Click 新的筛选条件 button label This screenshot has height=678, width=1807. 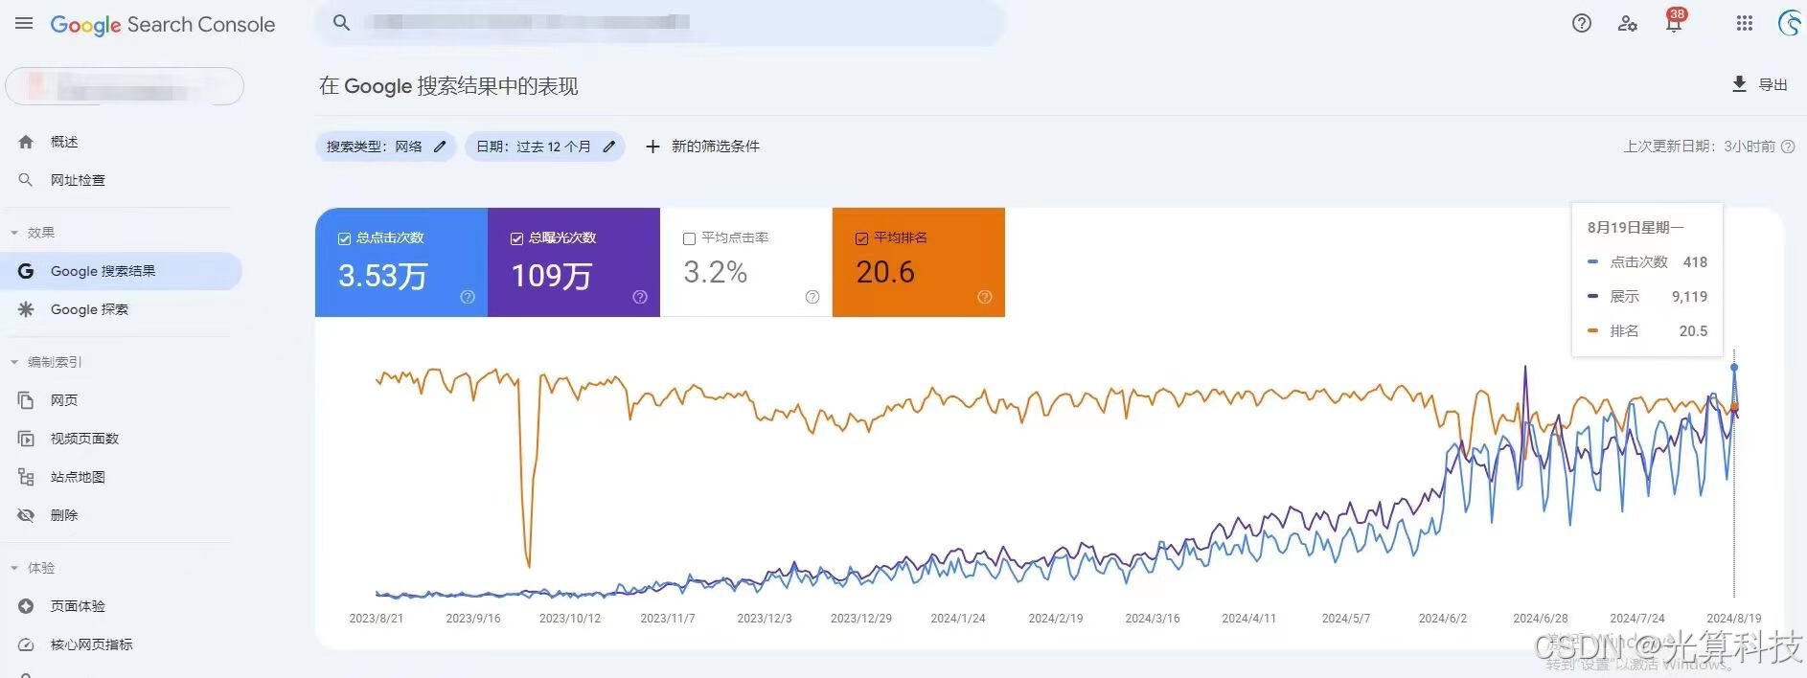(715, 147)
